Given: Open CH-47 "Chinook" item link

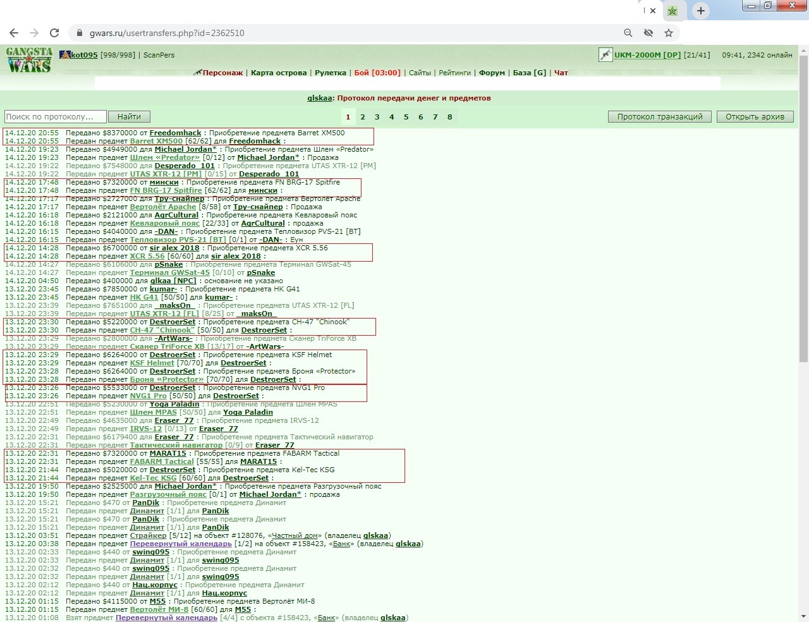Looking at the screenshot, I should (x=162, y=330).
